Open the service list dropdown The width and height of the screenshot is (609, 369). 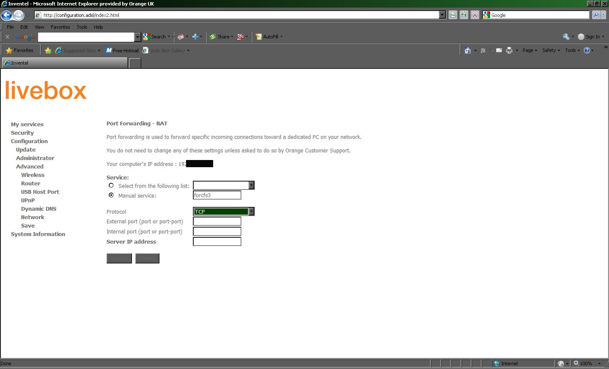224,185
